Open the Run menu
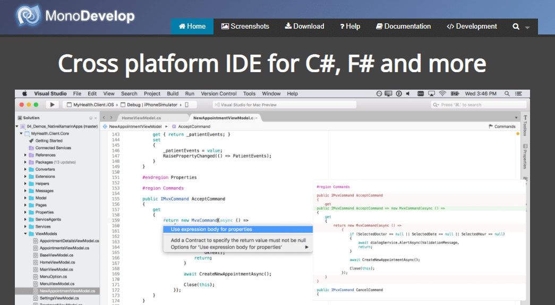 coord(190,94)
